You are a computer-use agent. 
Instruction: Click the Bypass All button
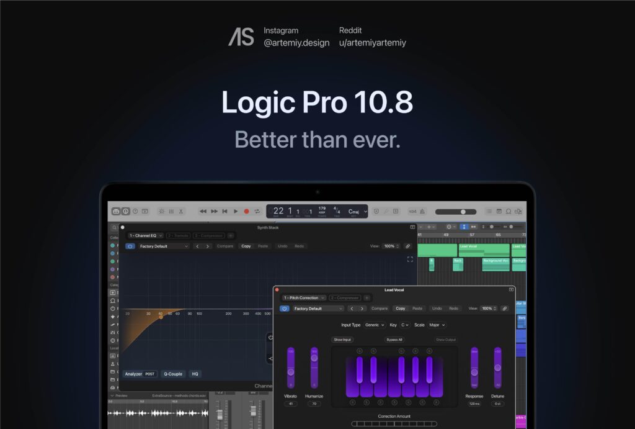click(x=394, y=340)
